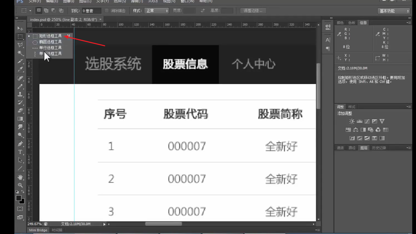The width and height of the screenshot is (416, 234).
Task: Open the Paragraph panel icon
Action: click(x=328, y=49)
